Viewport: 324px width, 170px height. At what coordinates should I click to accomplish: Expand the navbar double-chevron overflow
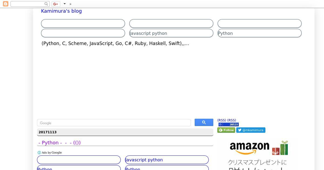(70, 4)
